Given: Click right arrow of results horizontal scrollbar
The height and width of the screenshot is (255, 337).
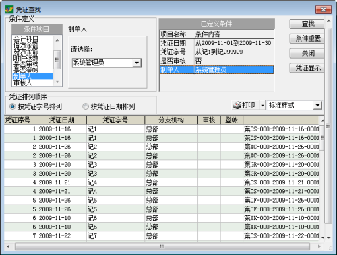Looking at the screenshot, I should [x=319, y=246].
